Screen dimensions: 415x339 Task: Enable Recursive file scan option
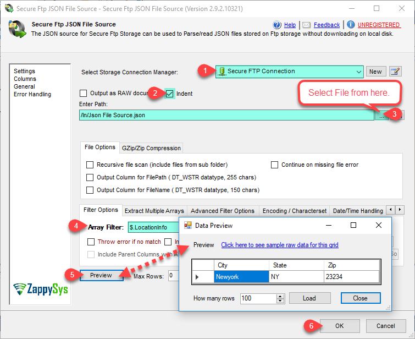(x=90, y=165)
